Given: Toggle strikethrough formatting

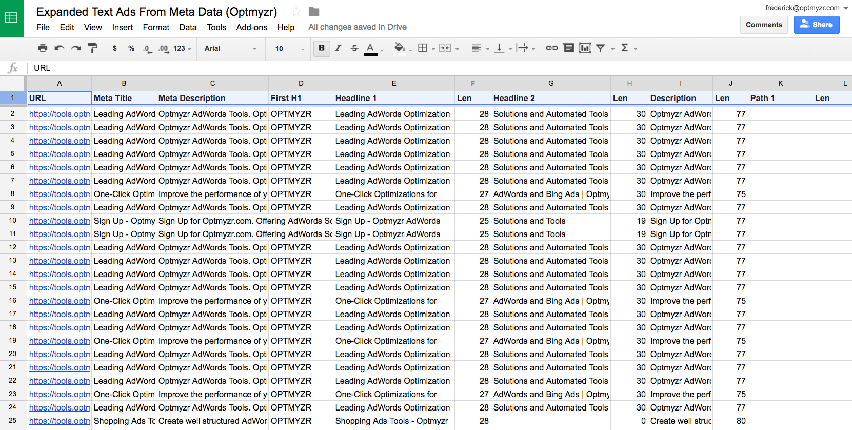Looking at the screenshot, I should [x=354, y=48].
